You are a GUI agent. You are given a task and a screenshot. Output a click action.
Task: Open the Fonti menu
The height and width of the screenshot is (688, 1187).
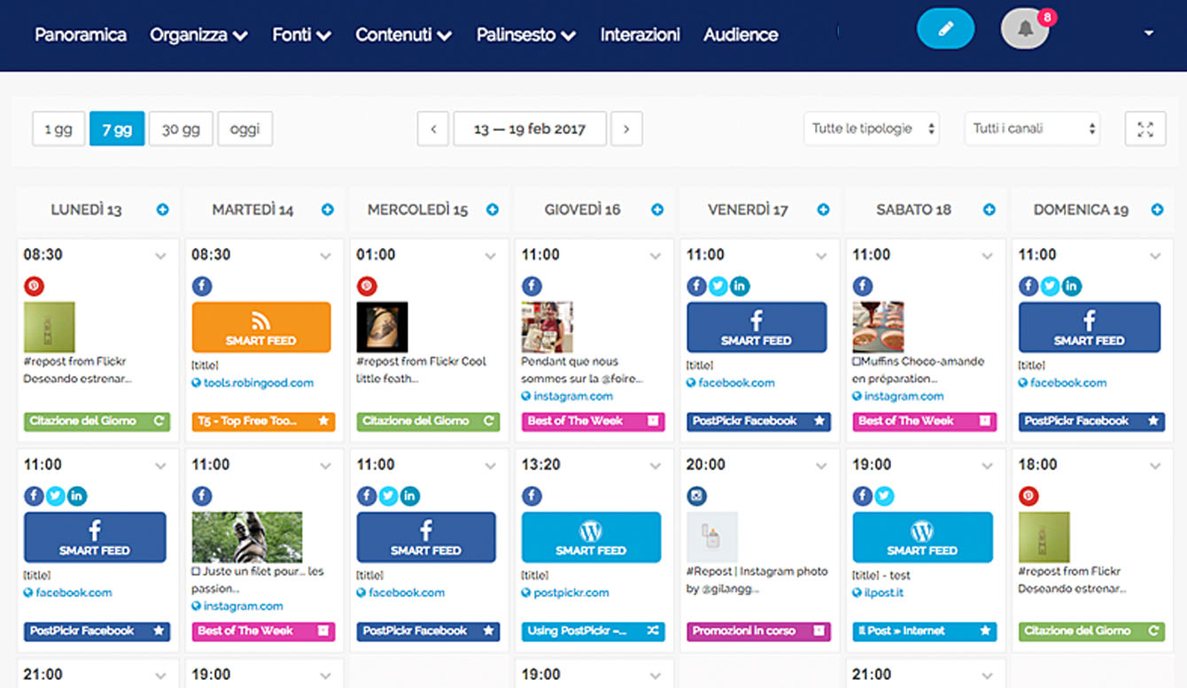[301, 35]
